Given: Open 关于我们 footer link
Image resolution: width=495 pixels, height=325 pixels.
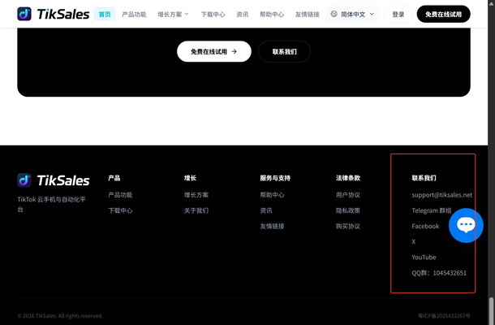Looking at the screenshot, I should click(196, 210).
